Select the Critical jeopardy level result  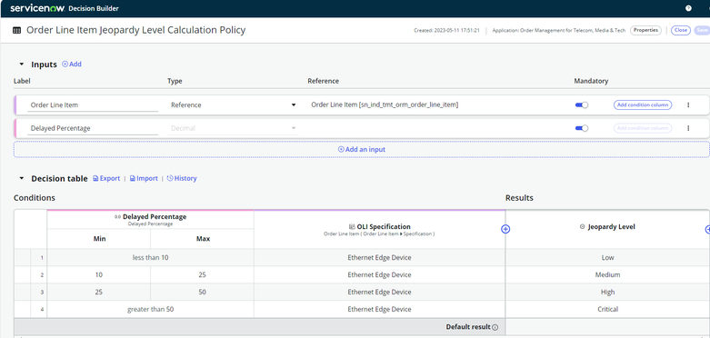click(607, 309)
